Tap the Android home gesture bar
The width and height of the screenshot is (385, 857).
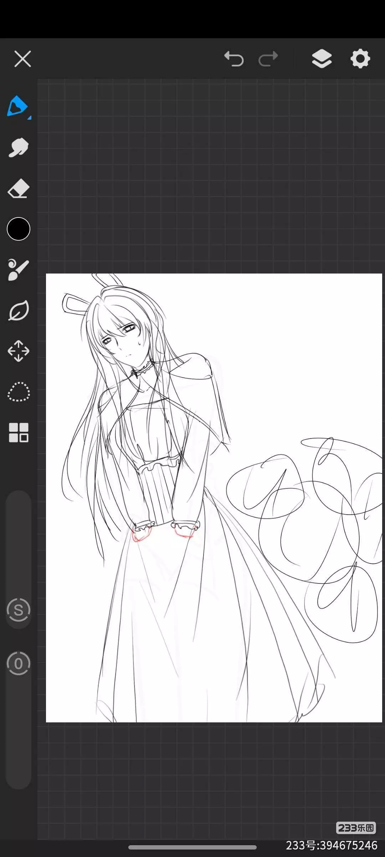pos(192,847)
